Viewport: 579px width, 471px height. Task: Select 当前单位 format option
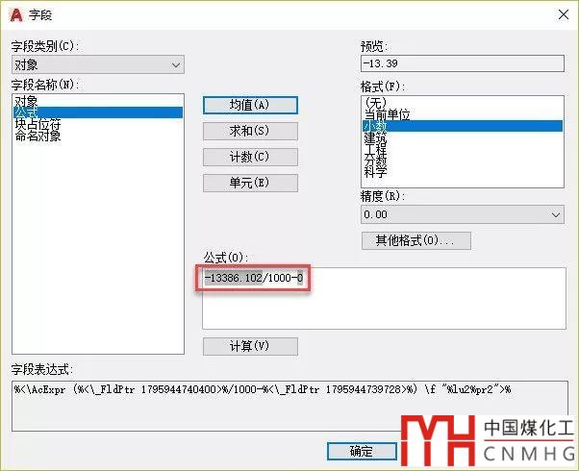387,114
